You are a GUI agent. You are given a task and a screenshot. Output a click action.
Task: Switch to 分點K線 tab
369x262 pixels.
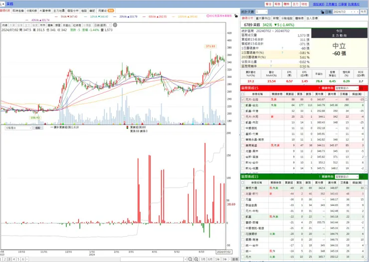[x=31, y=11]
